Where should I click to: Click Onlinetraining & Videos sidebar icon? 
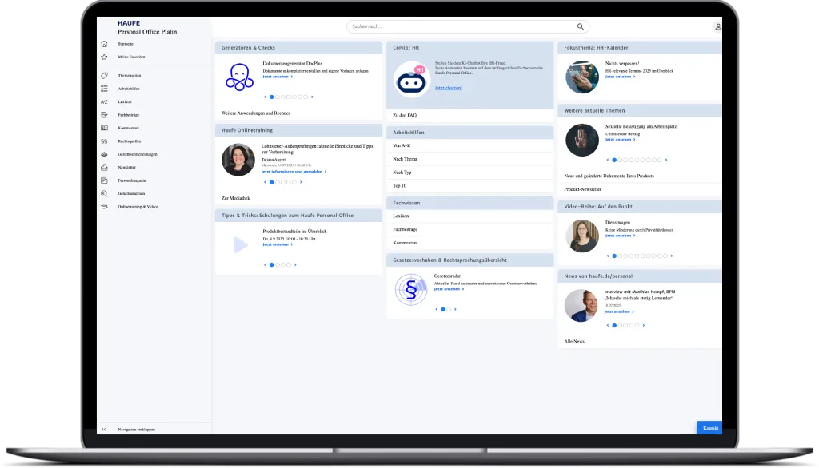point(104,207)
